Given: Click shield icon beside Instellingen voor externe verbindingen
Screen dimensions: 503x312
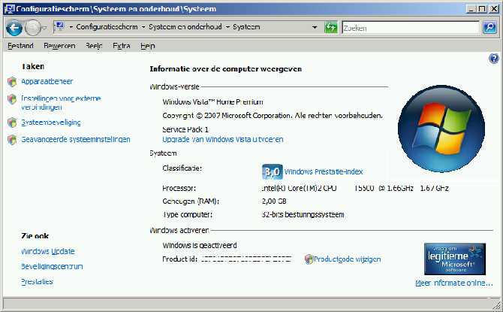Looking at the screenshot, I should pos(12,99).
